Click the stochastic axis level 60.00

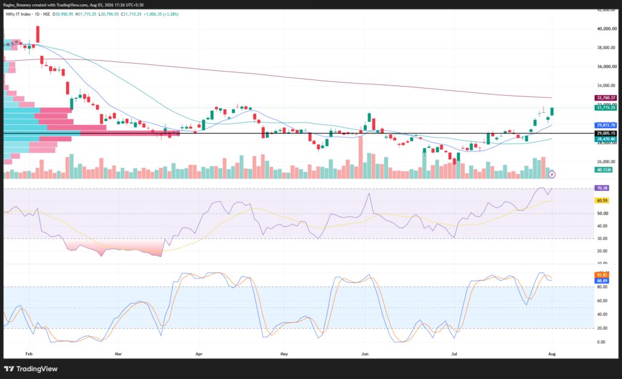603,301
